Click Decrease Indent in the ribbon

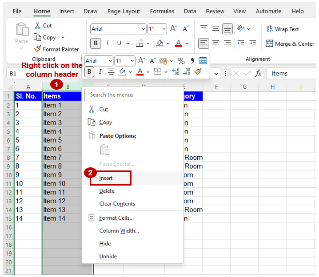(x=241, y=44)
